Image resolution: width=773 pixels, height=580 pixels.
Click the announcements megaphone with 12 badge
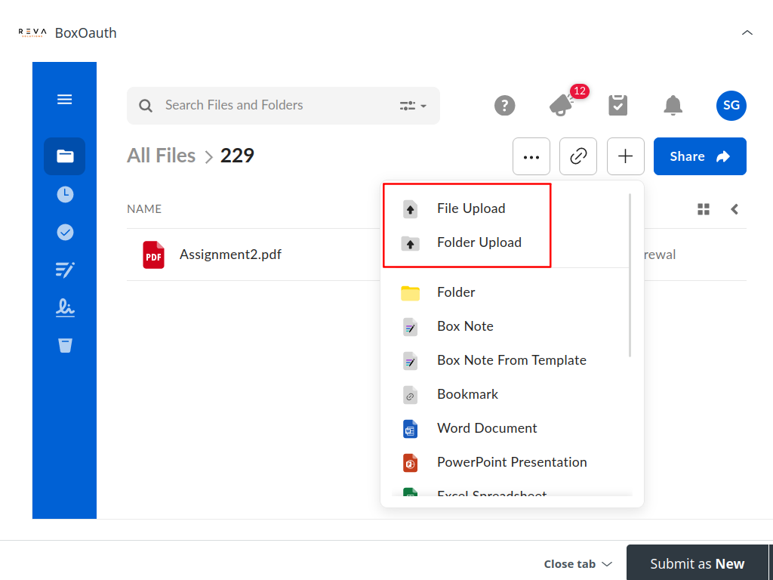(562, 106)
